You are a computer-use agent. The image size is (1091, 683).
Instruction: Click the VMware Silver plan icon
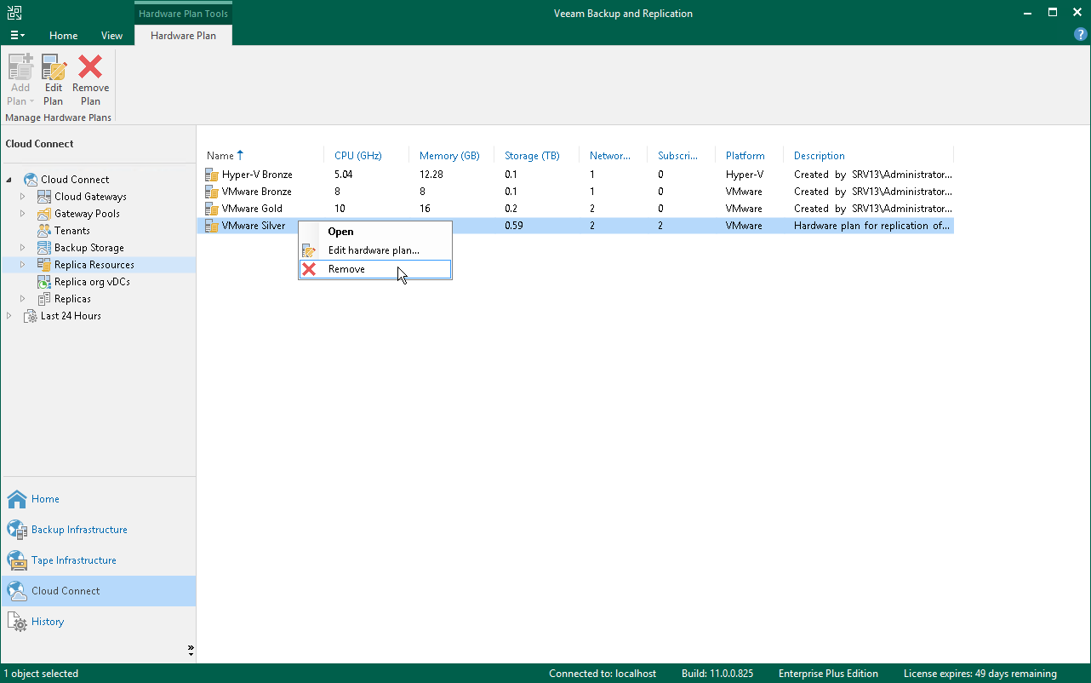click(212, 226)
